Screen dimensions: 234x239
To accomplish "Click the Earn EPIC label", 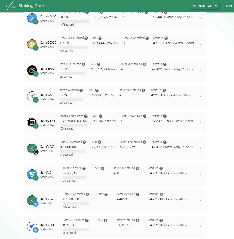I will [47, 69].
